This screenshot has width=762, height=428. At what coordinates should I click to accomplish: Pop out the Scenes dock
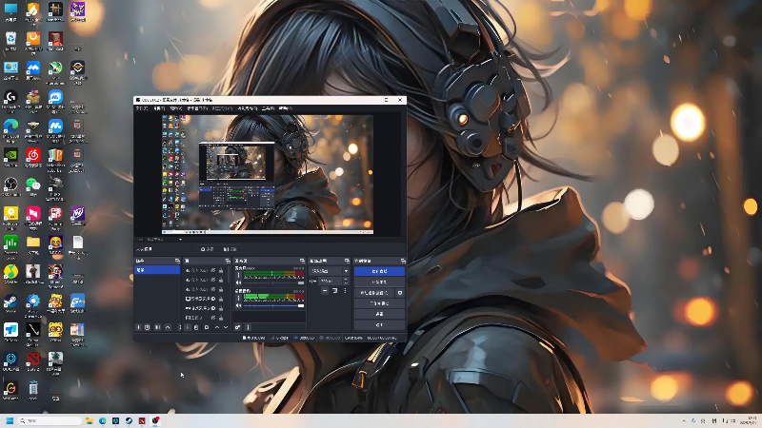click(x=177, y=261)
